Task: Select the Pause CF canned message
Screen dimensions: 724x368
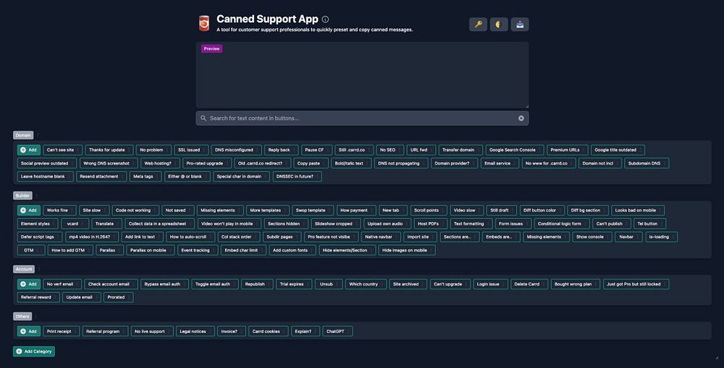Action: [316, 150]
